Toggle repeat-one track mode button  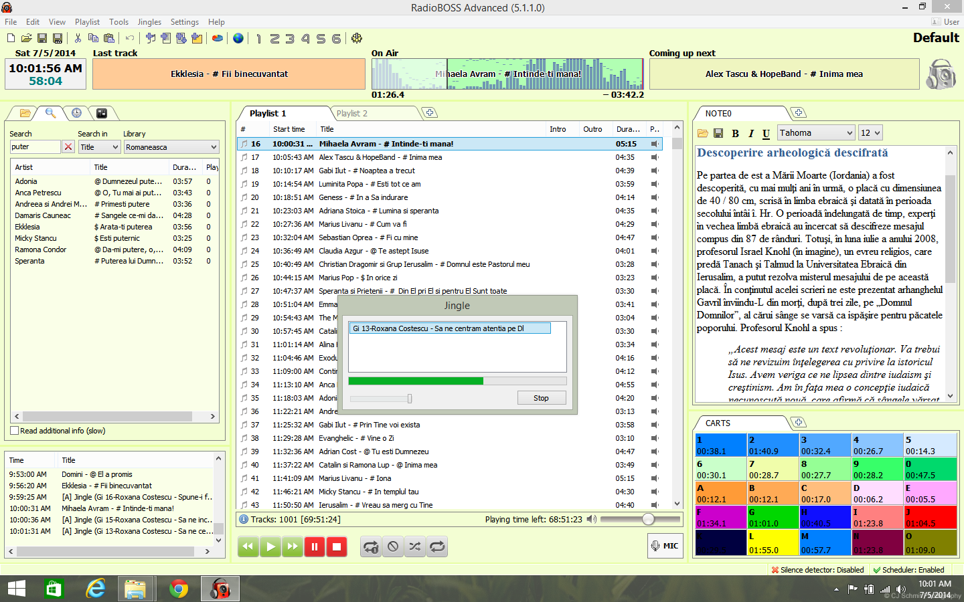click(371, 546)
